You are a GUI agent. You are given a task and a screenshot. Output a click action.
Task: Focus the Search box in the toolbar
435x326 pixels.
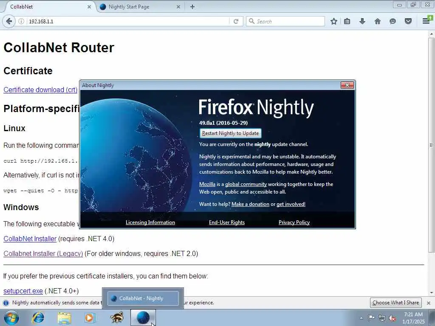pos(285,21)
